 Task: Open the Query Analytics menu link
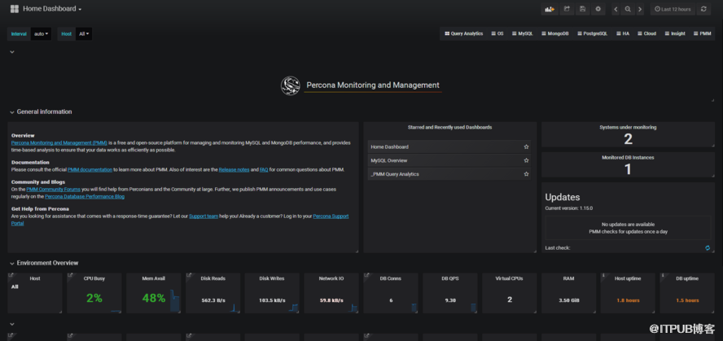pos(463,33)
